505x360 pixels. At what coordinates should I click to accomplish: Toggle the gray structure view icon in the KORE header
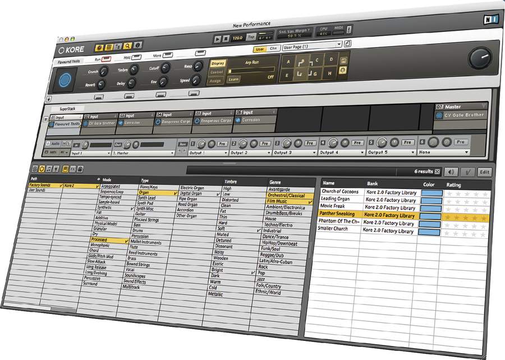coord(118,47)
